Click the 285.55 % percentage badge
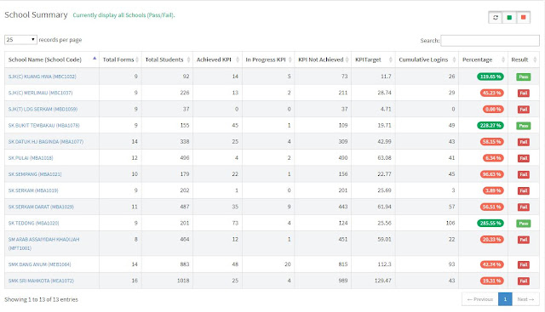 [x=490, y=224]
